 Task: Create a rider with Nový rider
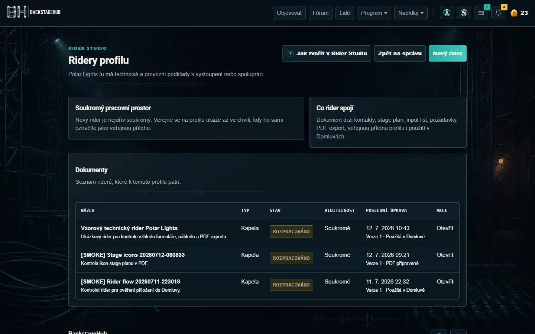(447, 53)
